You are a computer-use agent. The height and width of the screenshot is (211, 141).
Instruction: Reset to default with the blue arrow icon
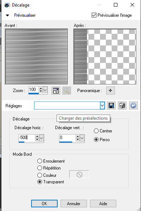click(133, 105)
